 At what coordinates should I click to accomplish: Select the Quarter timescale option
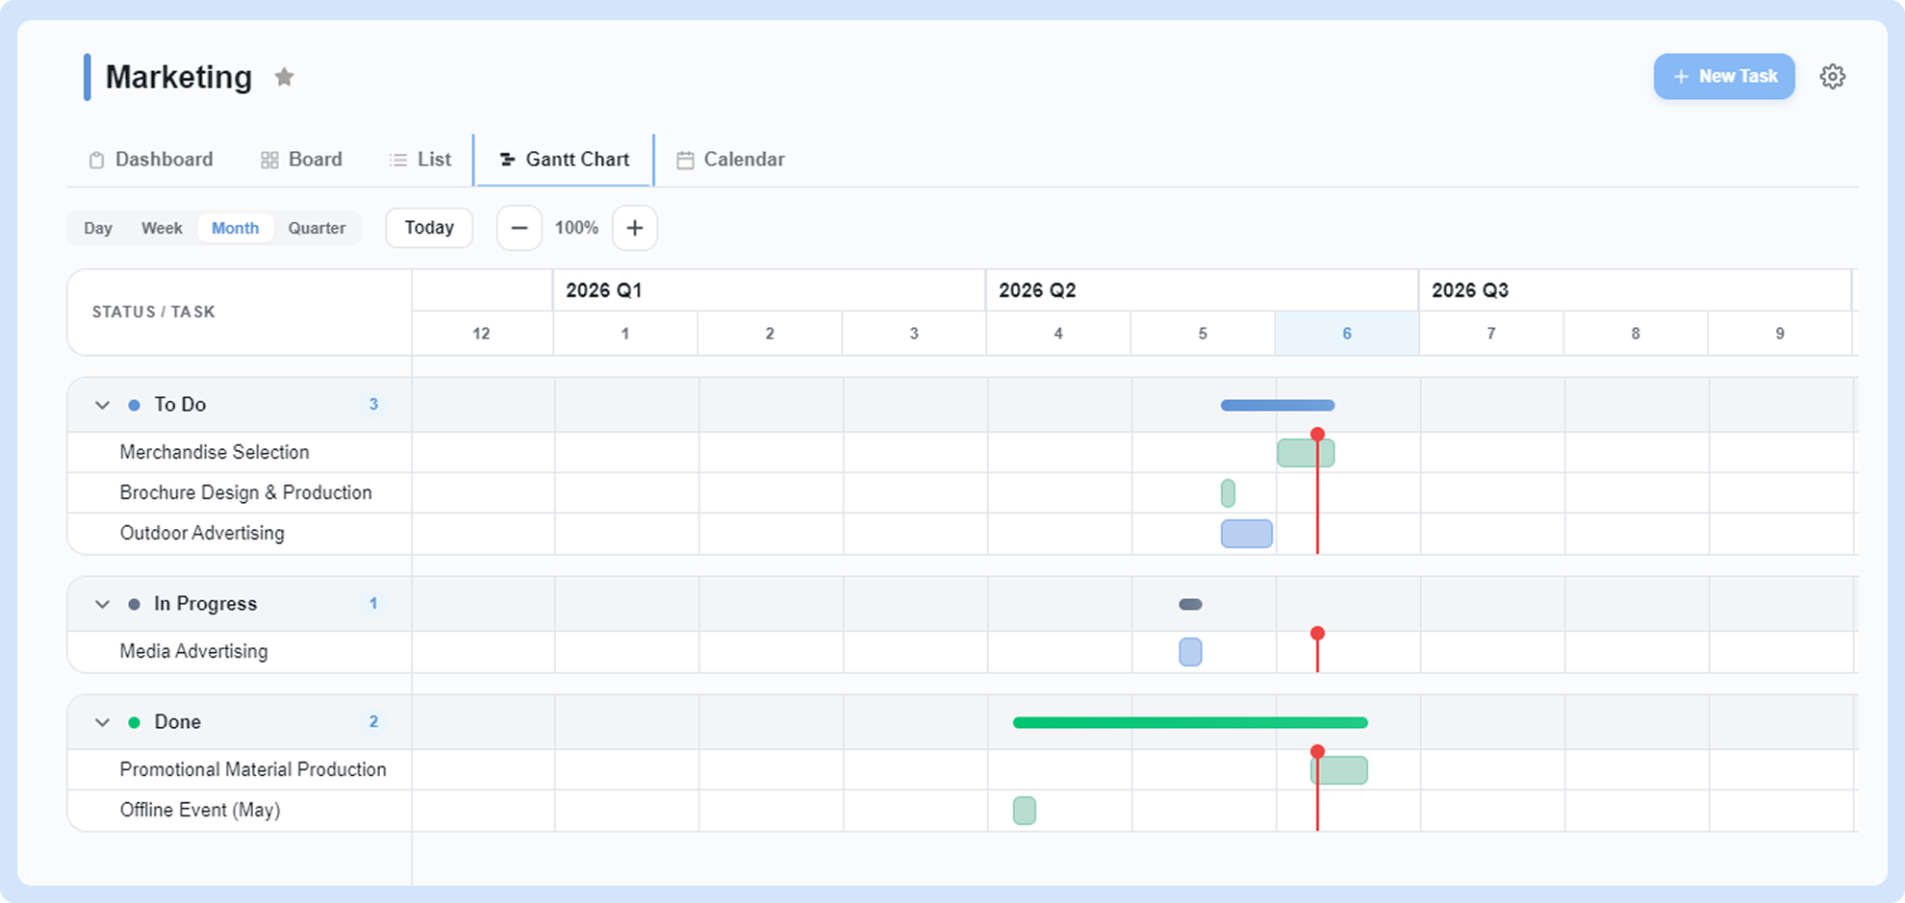click(317, 228)
